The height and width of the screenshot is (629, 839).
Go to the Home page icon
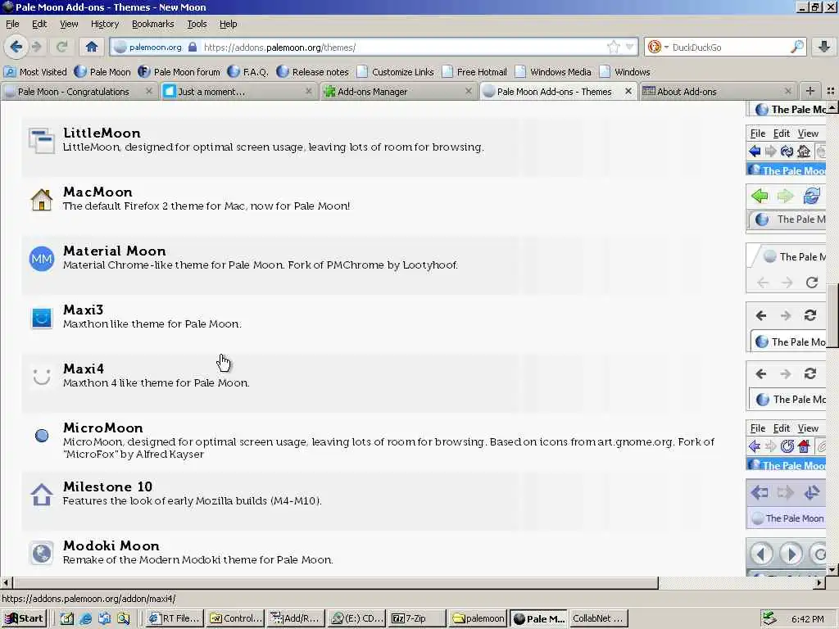coord(92,47)
